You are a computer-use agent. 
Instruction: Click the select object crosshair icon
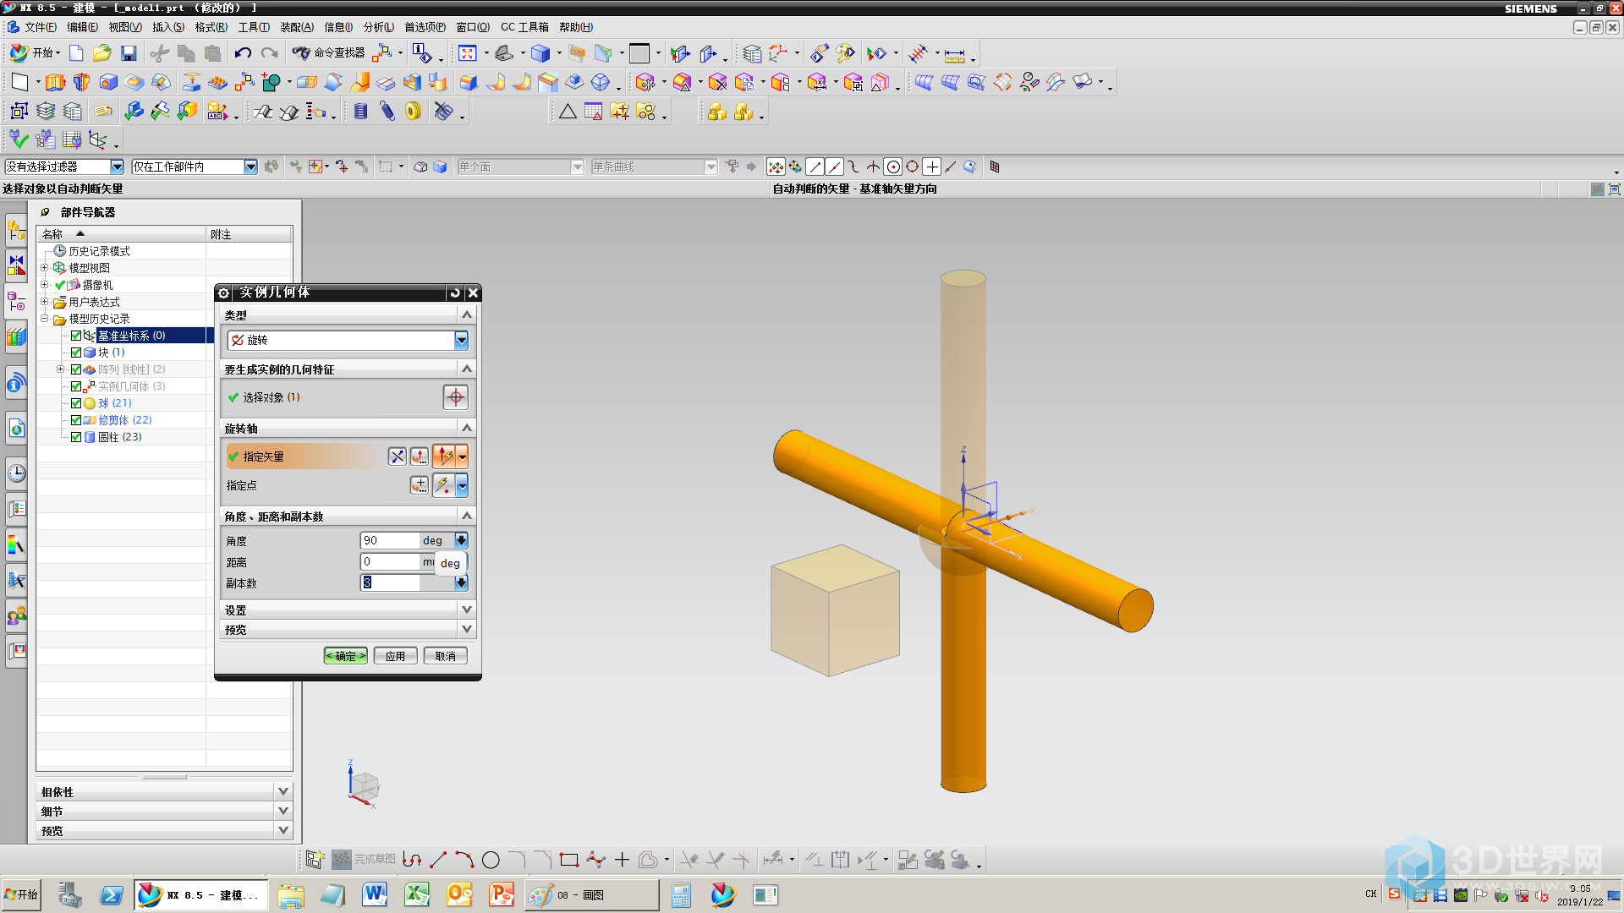(x=455, y=397)
